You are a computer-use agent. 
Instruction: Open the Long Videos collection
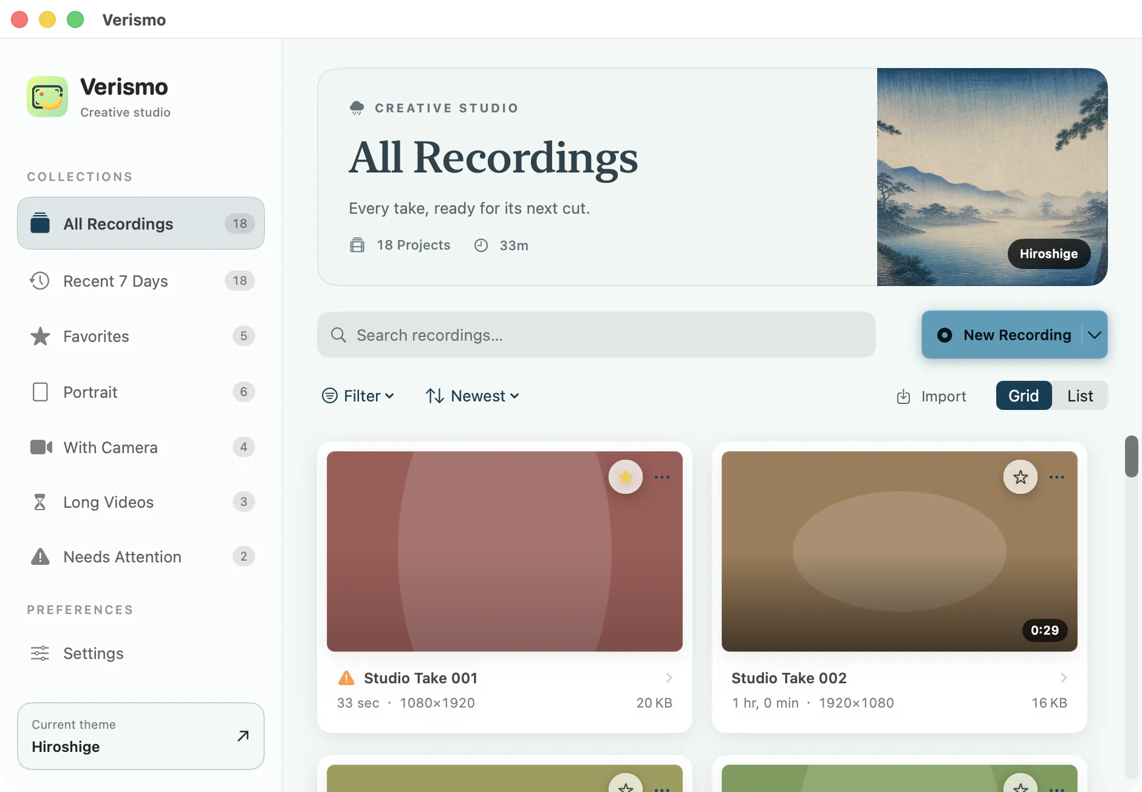(141, 502)
